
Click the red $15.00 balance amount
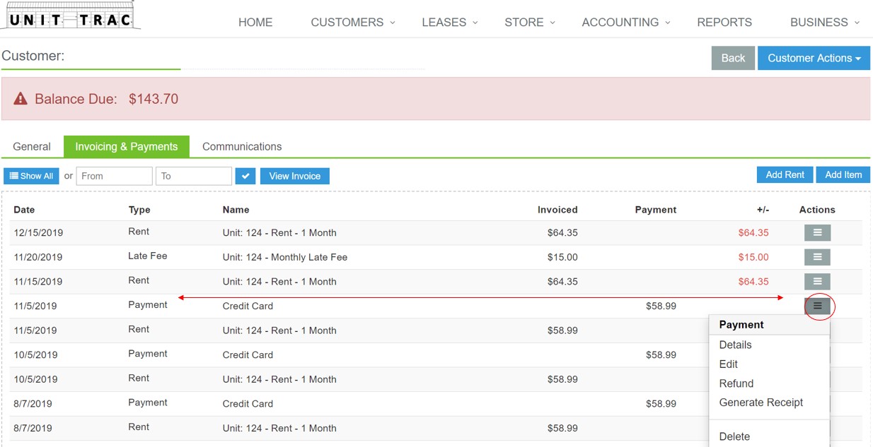point(753,257)
